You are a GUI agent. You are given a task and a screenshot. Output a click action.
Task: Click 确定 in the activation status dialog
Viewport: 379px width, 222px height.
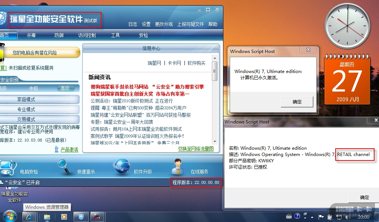(x=297, y=102)
